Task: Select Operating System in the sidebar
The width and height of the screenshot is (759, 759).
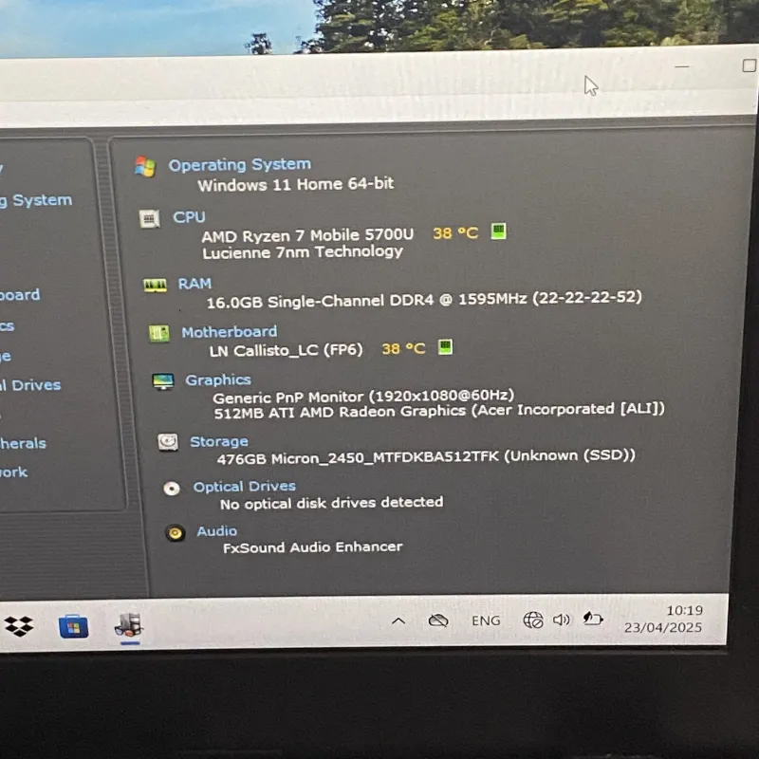Action: pos(36,200)
